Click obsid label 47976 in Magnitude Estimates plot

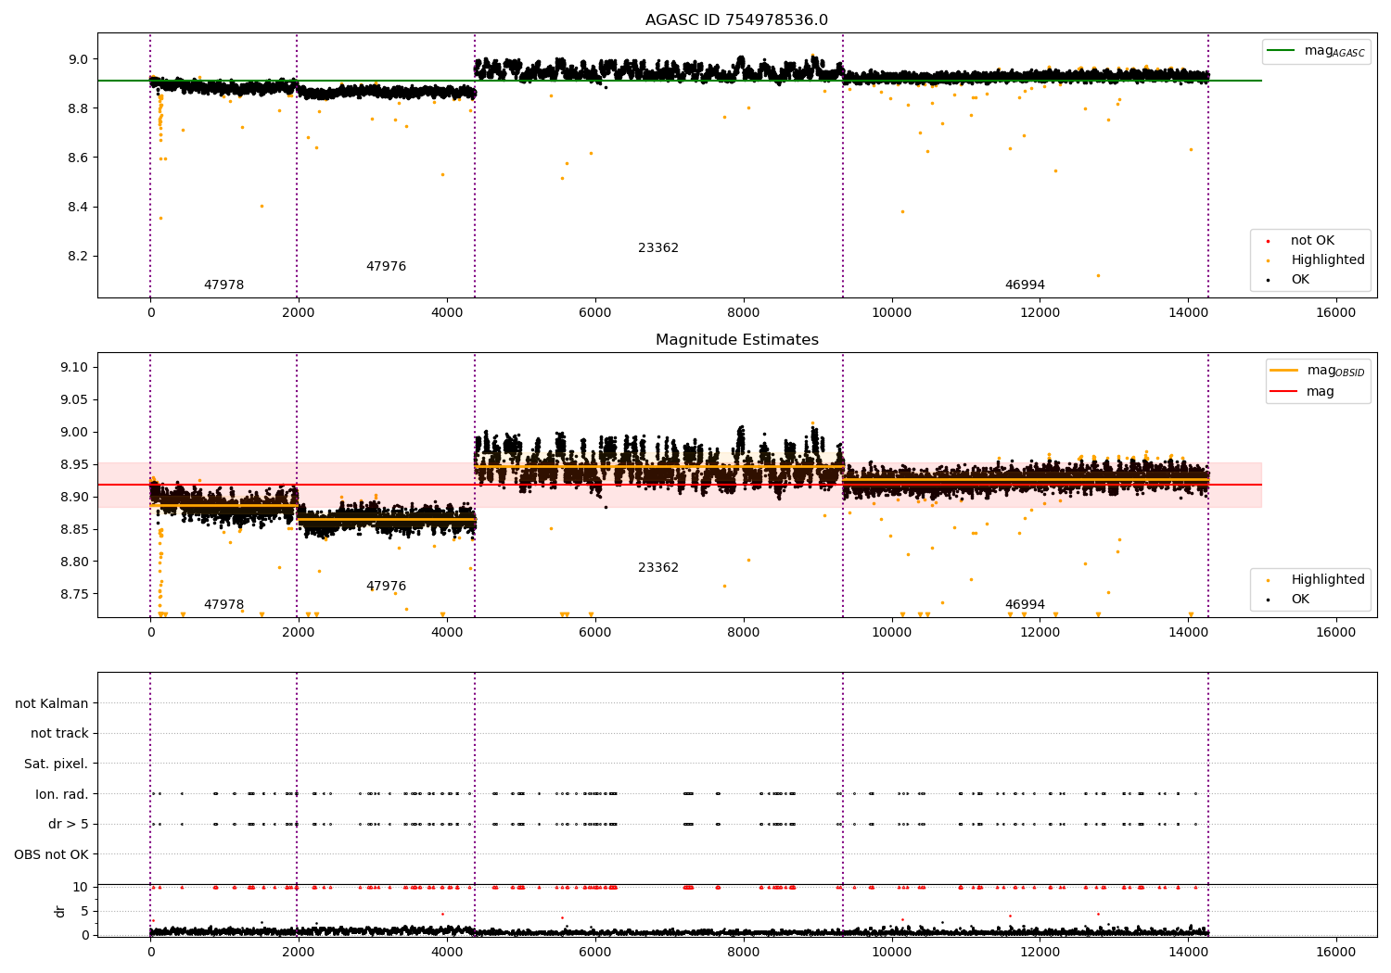click(x=386, y=587)
